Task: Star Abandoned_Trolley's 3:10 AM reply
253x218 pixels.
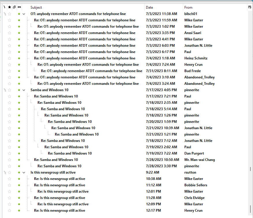Action: click(x=10, y=77)
